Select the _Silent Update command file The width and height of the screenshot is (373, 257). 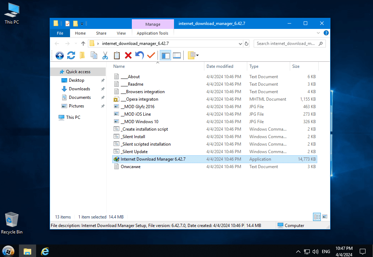215,151
